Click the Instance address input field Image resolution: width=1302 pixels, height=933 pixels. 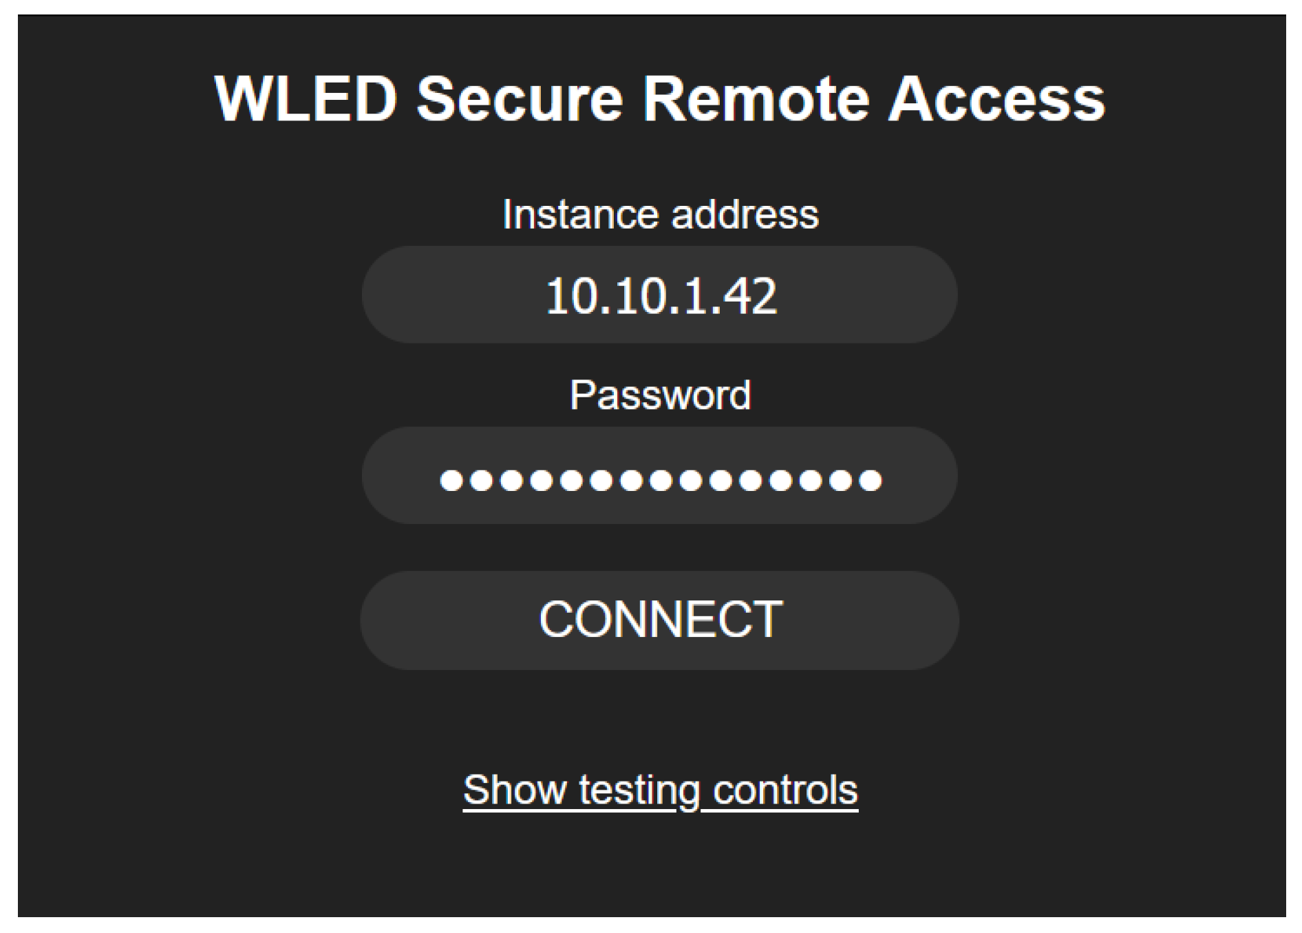tap(659, 295)
